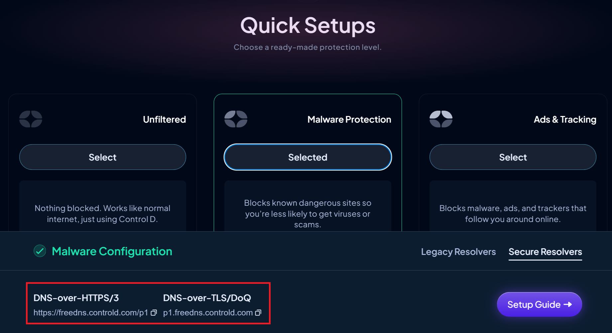Click the Malware Protection card logo icon
The width and height of the screenshot is (612, 333).
click(x=236, y=119)
